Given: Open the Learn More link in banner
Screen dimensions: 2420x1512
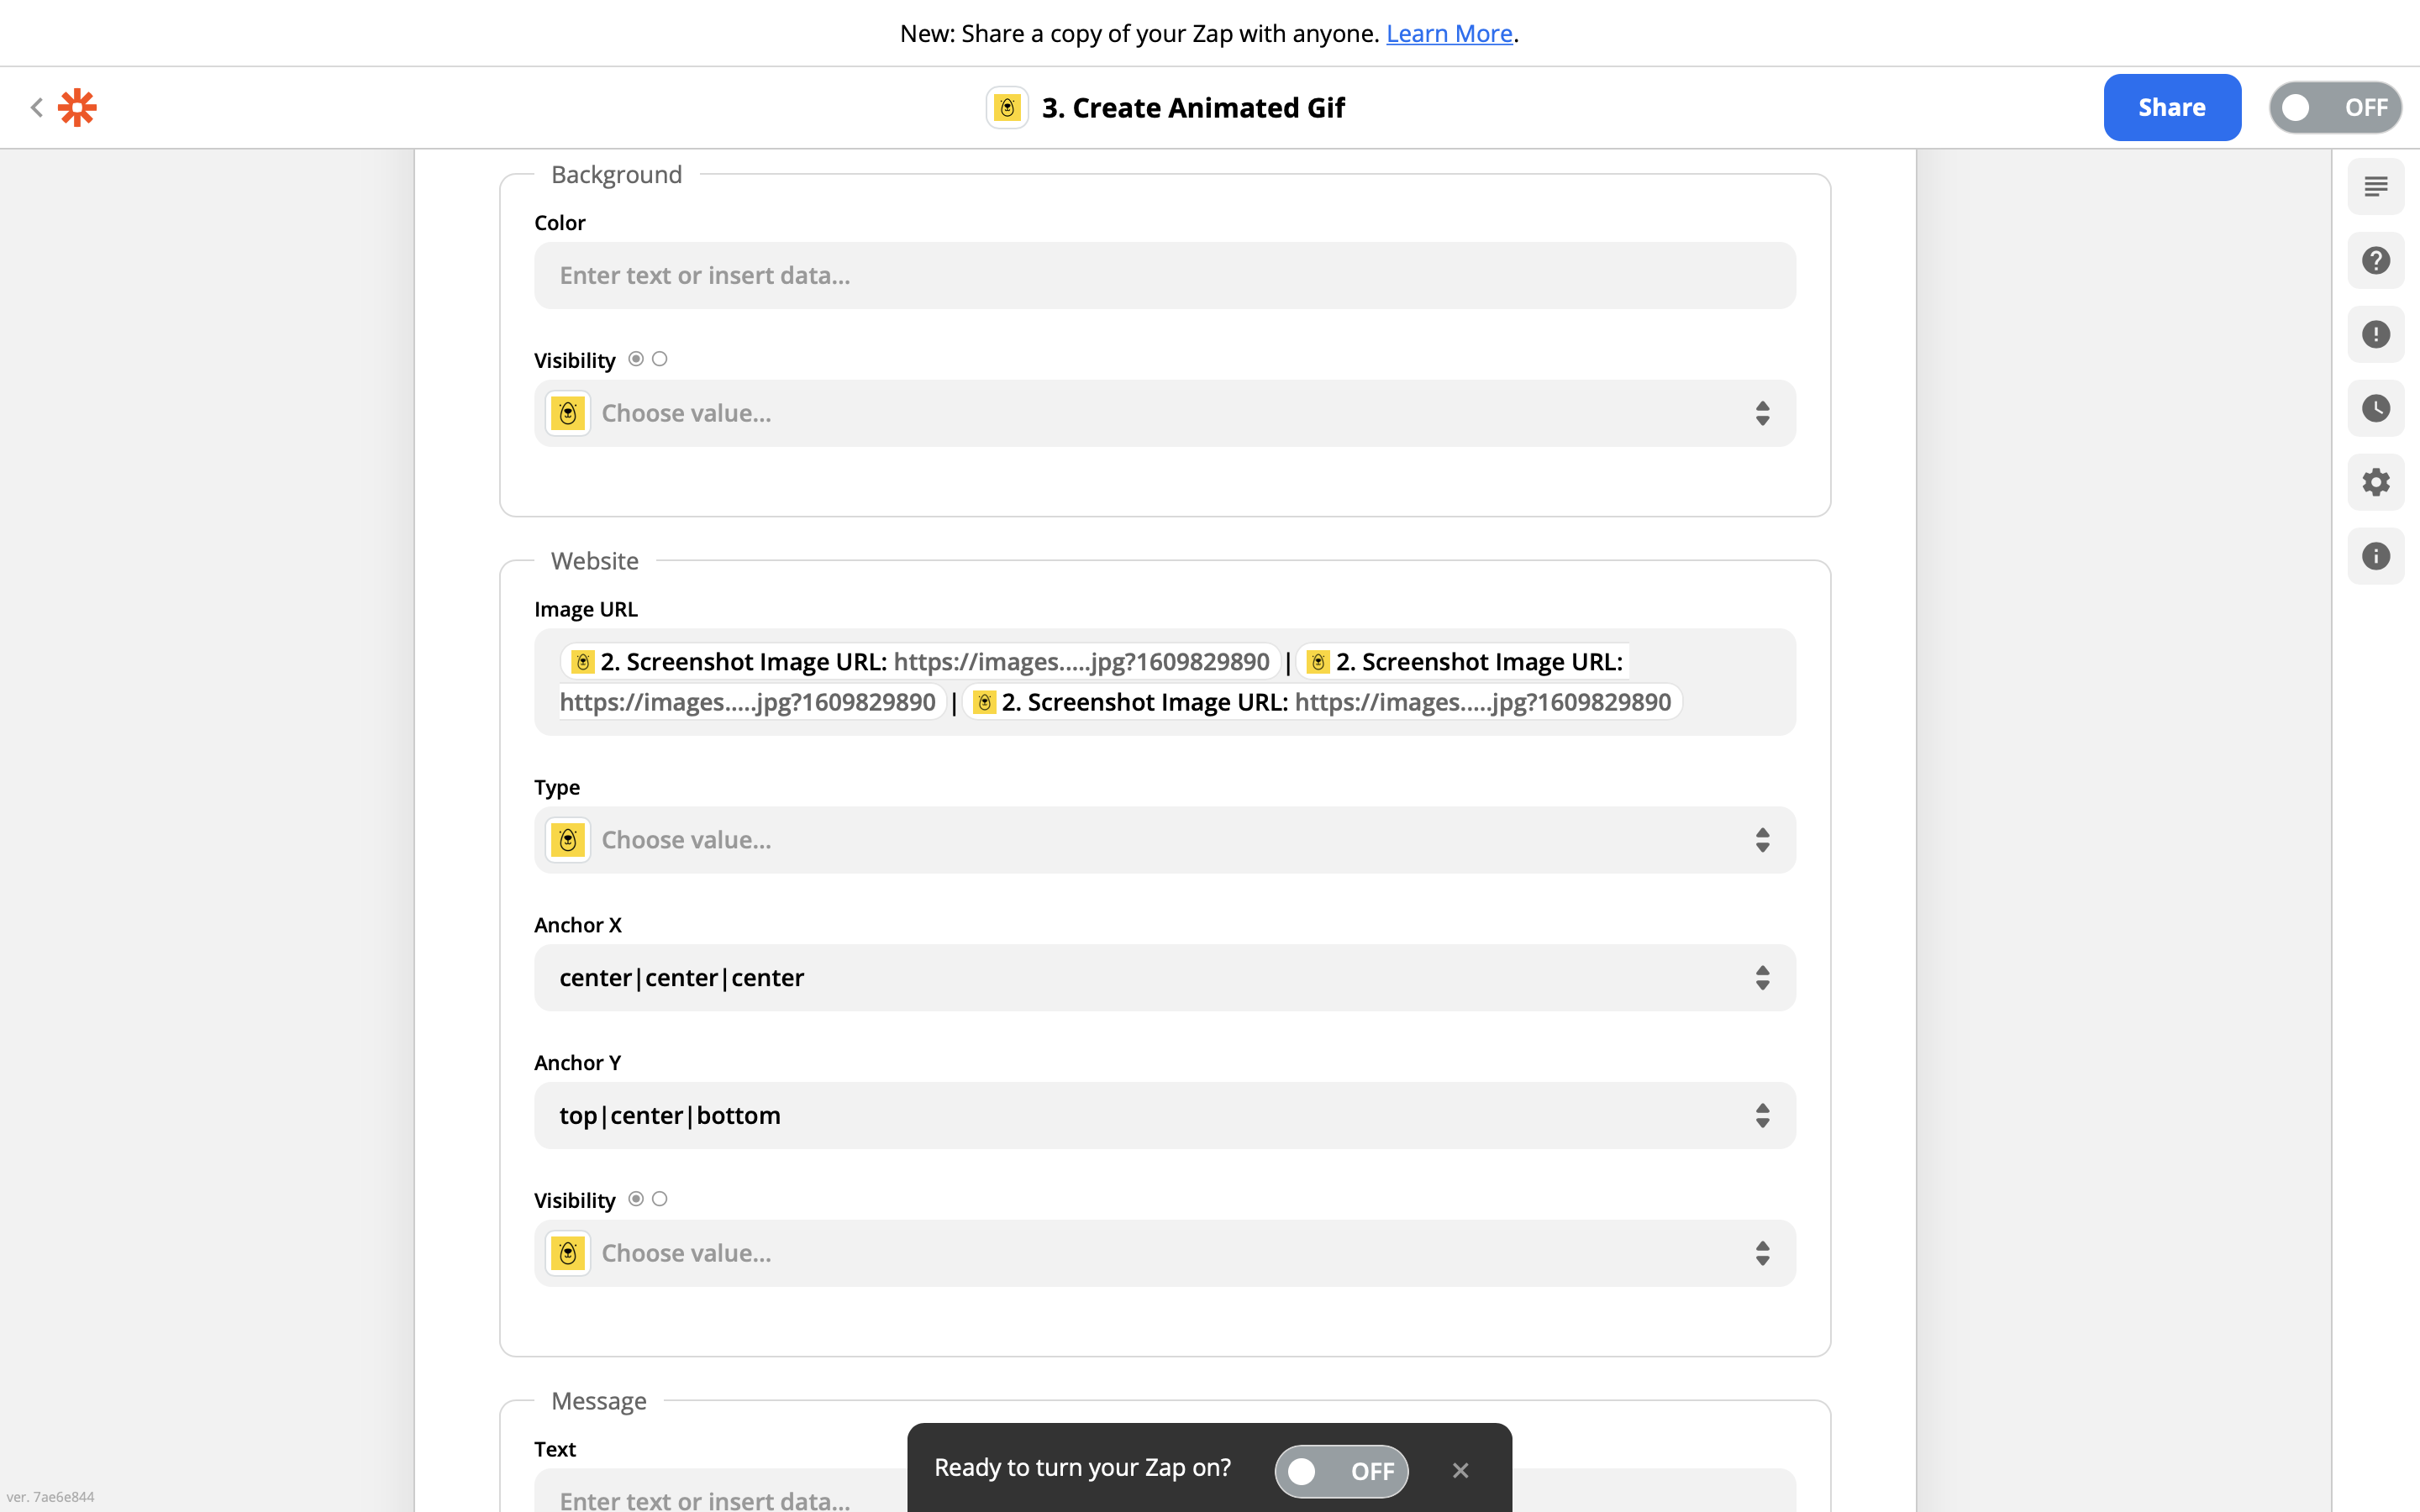Looking at the screenshot, I should pos(1448,33).
